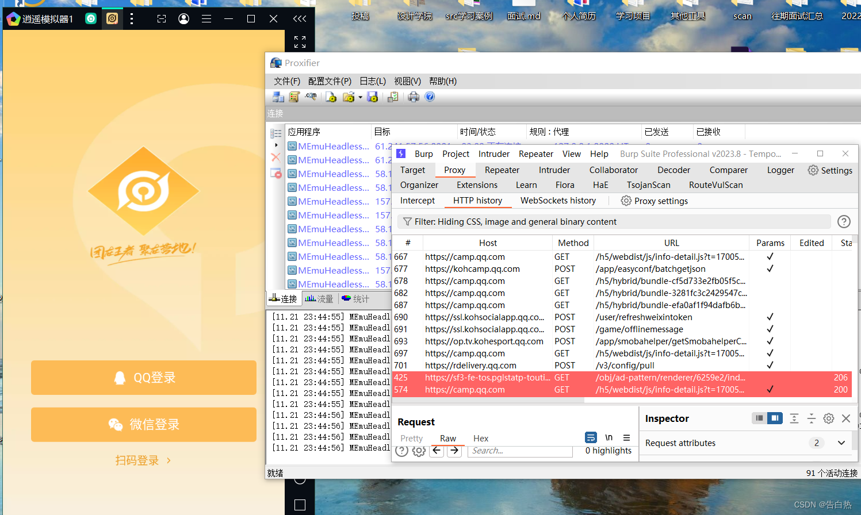Click Burp filter help question icon
Screen dimensions: 861x515
pyautogui.click(x=844, y=222)
